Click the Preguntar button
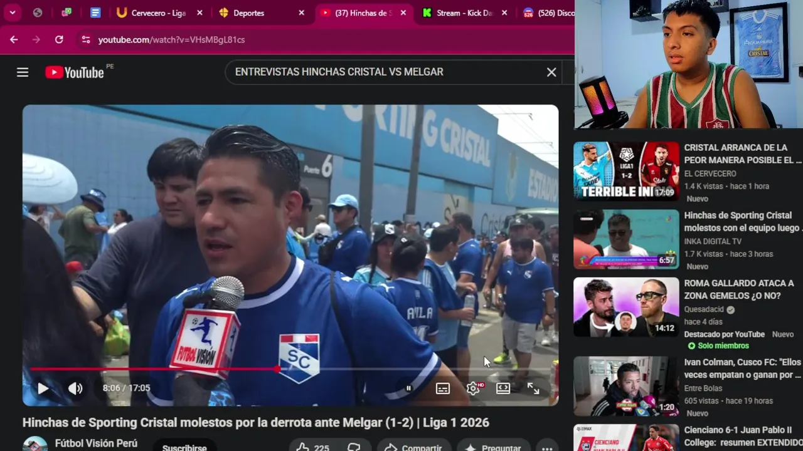803x451 pixels. coord(493,447)
